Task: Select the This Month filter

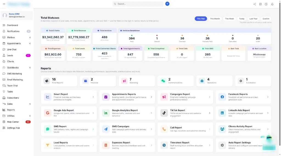Action: point(215,19)
